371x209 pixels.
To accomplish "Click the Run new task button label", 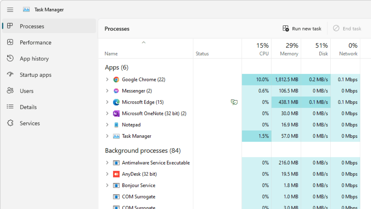I will coord(307,29).
